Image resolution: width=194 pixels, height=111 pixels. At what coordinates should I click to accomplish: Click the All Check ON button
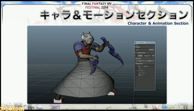(140, 61)
